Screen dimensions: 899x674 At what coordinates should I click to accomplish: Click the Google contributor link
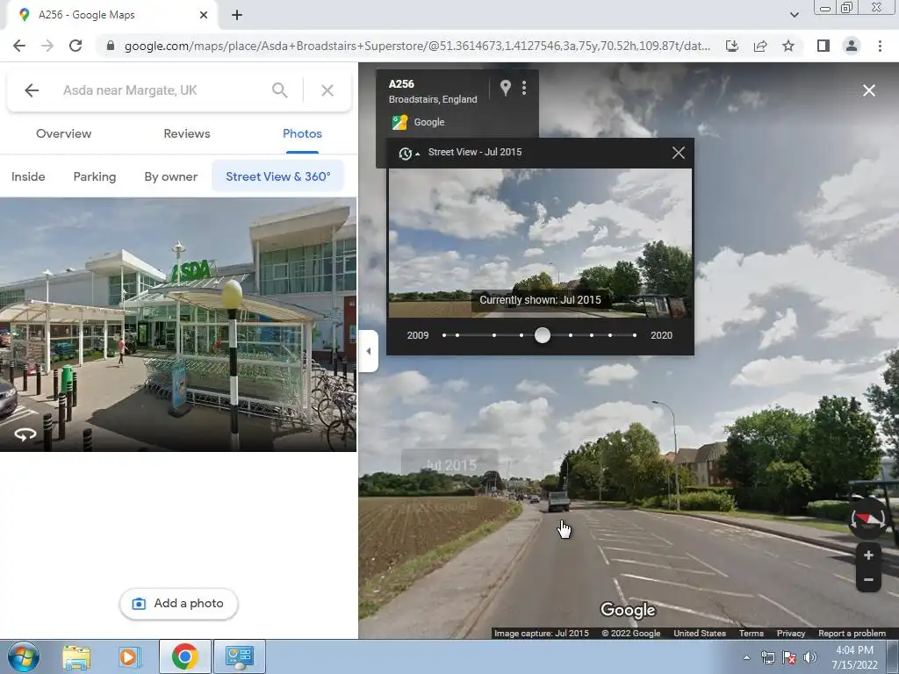pos(428,122)
